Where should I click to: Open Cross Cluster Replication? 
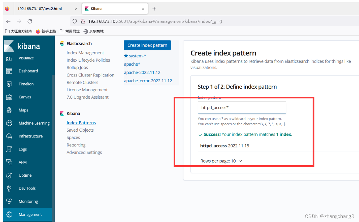tap(90, 75)
